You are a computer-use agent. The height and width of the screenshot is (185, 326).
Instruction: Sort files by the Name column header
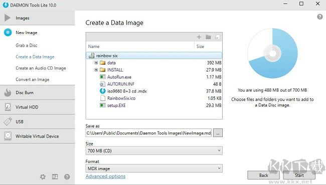click(94, 46)
